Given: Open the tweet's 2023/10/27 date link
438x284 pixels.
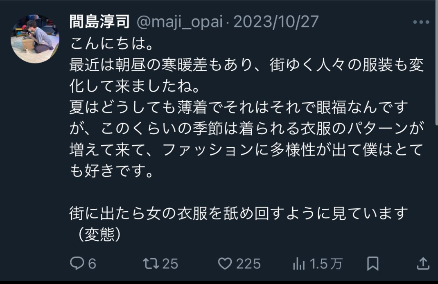Looking at the screenshot, I should pos(276,22).
